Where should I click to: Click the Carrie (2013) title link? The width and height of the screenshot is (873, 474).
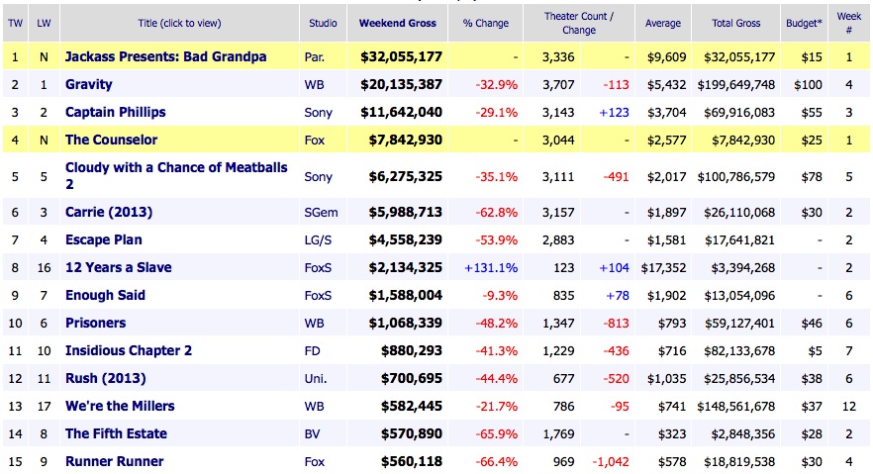point(109,212)
